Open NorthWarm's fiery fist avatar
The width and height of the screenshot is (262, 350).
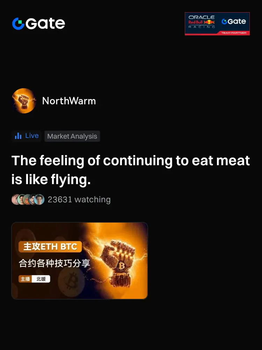point(24,101)
